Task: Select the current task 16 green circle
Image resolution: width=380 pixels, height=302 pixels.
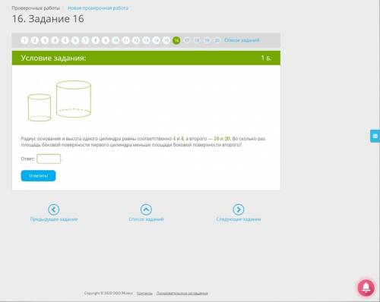Action: [x=176, y=40]
